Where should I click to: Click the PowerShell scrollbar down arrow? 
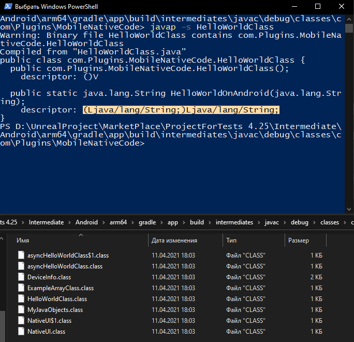click(349, 209)
